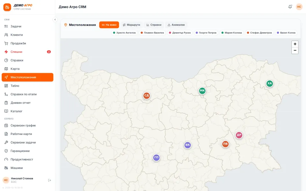Open Клиенти in the sidebar
Screen dimensions: 306x191
[27, 35]
